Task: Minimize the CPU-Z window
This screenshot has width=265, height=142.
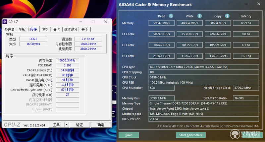Action: pyautogui.click(x=81, y=22)
